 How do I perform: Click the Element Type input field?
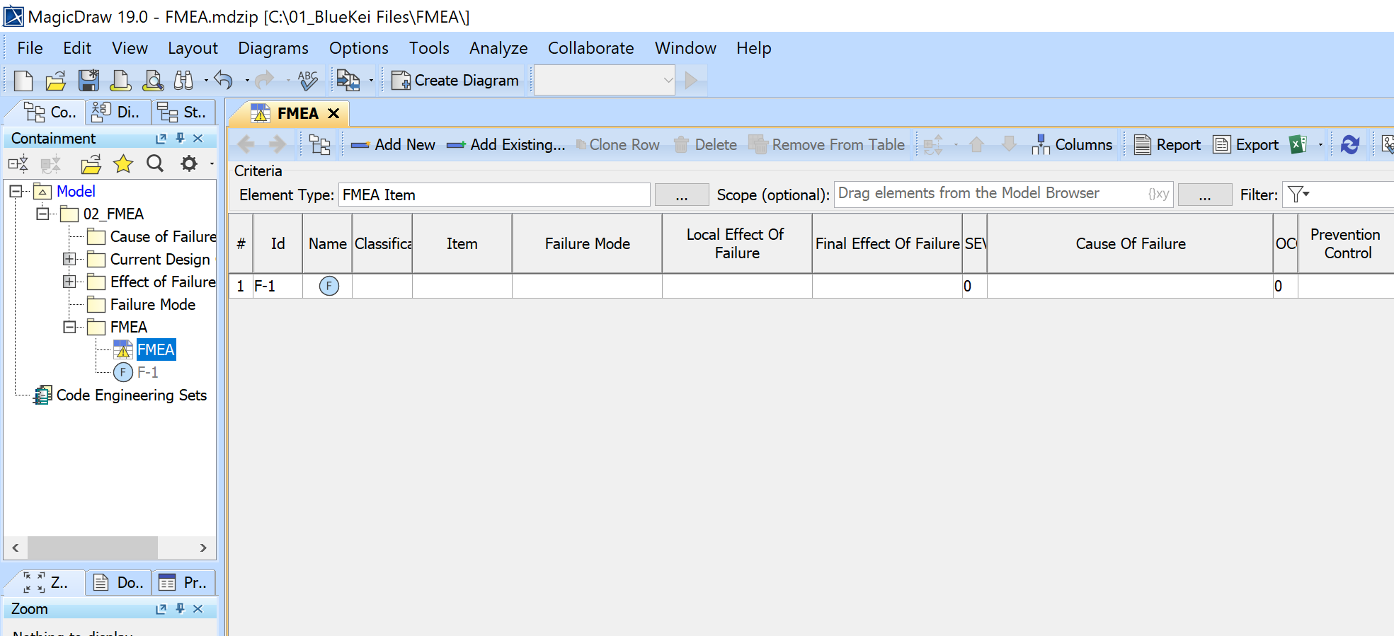point(494,195)
